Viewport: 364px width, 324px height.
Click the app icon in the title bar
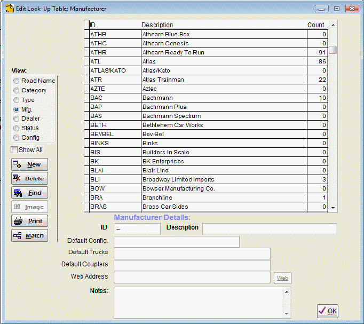tap(10, 9)
